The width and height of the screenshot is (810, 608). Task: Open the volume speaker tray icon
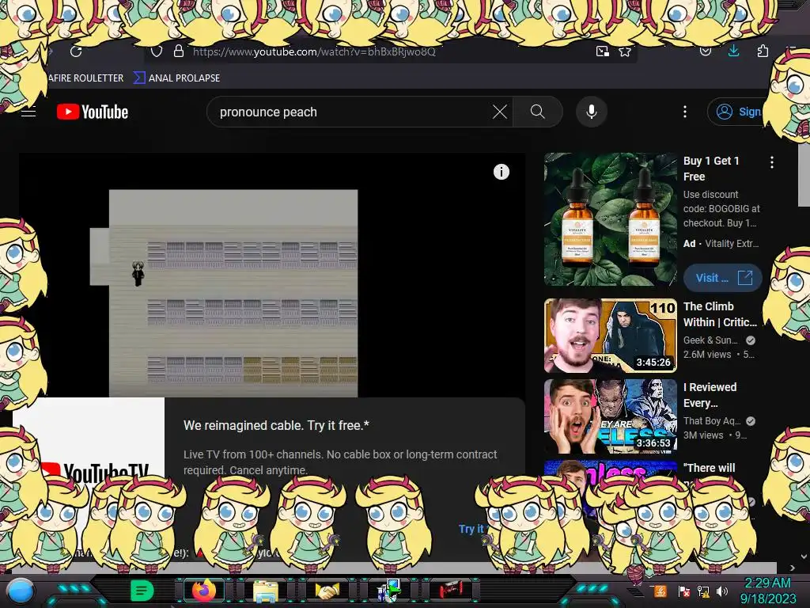pos(722,591)
